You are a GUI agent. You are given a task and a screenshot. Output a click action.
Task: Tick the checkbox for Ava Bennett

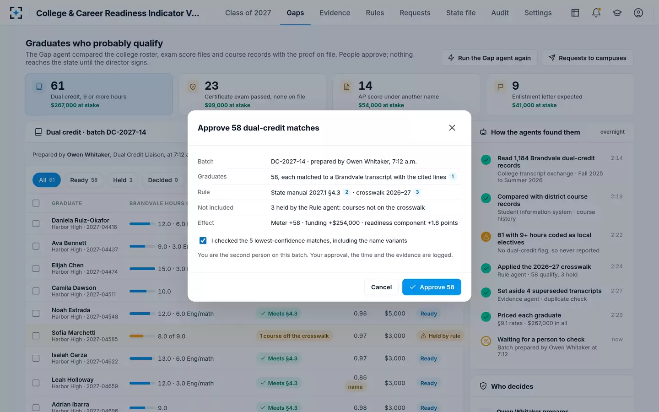tap(36, 246)
